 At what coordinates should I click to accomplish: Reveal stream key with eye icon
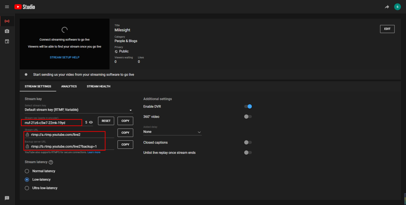point(91,123)
